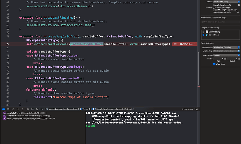Click 'switch sampleBufferType' on line 74
Screen dimensions: 241x144
click(x=46, y=52)
